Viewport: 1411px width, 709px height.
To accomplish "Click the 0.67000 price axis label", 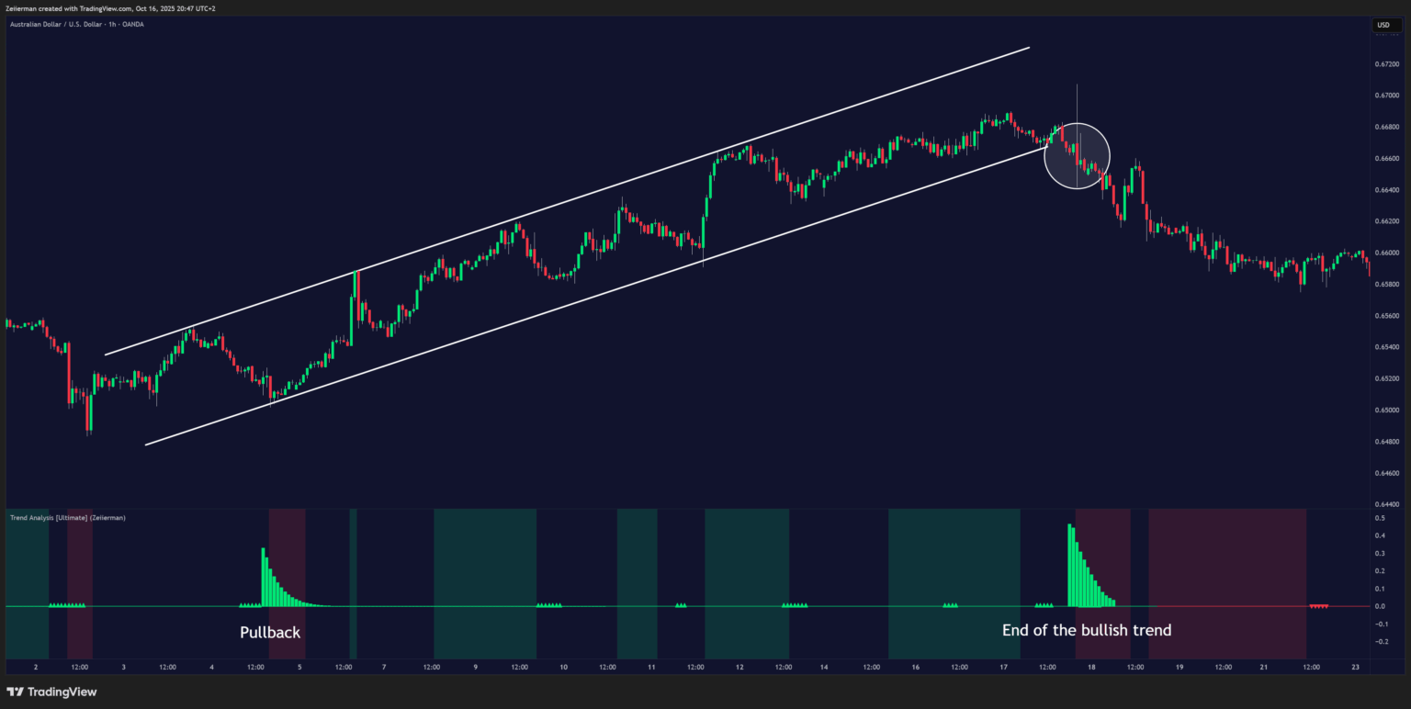I will point(1386,96).
